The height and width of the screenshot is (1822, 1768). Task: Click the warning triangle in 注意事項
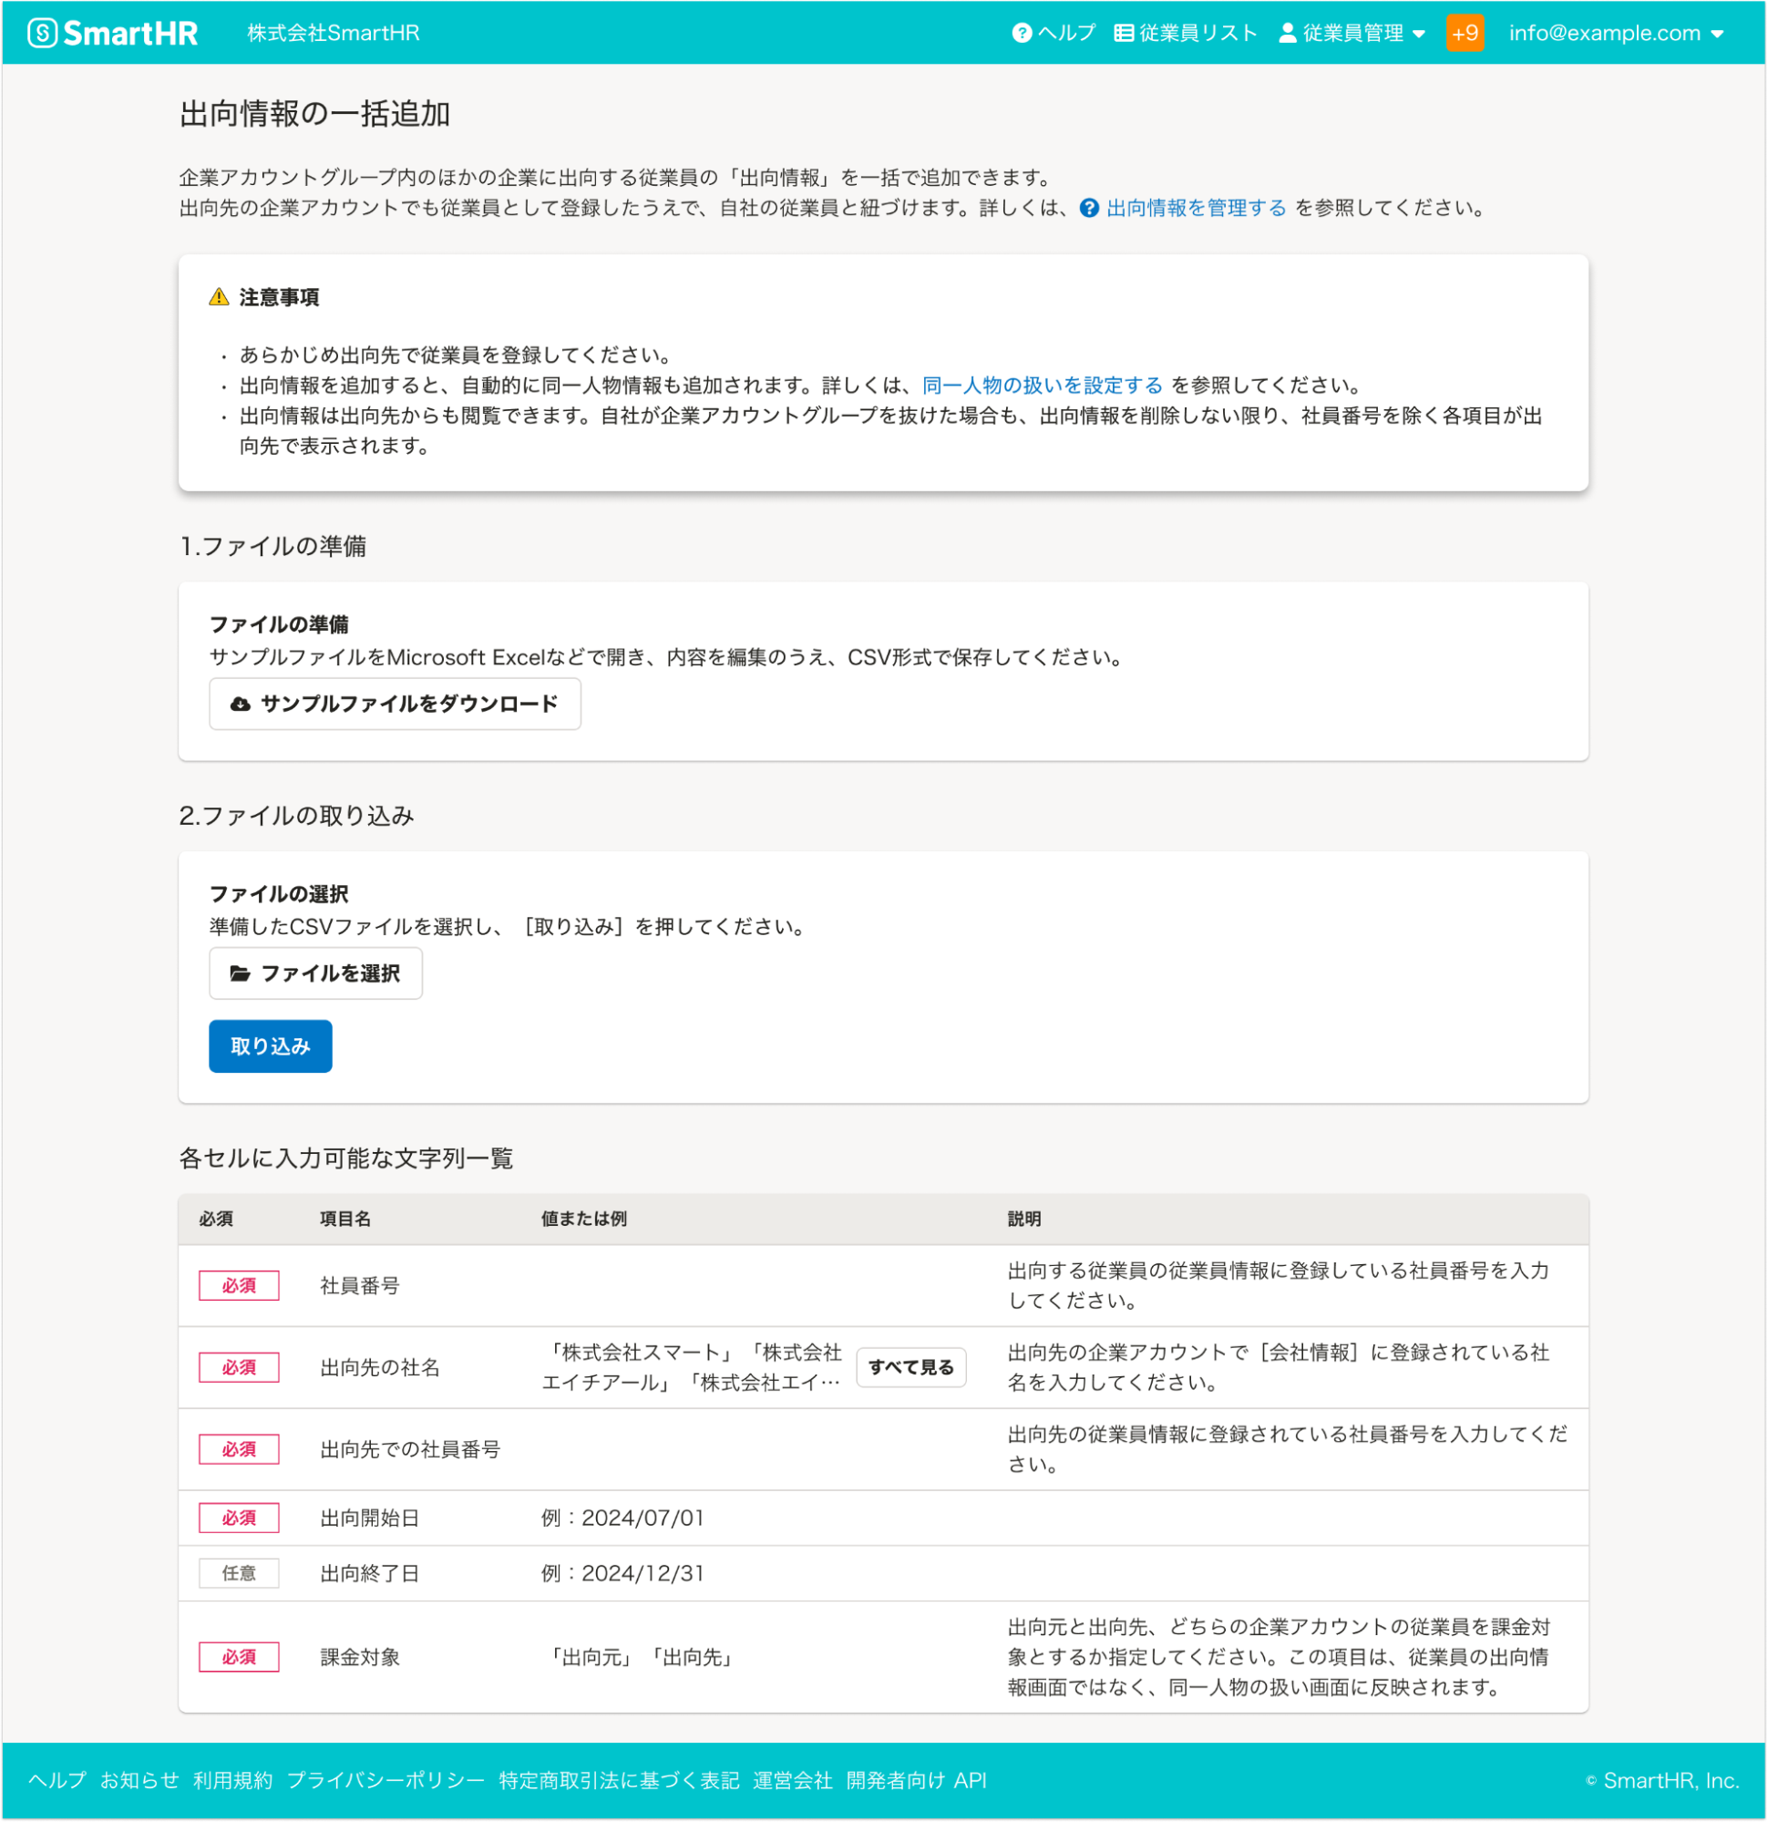pos(218,296)
